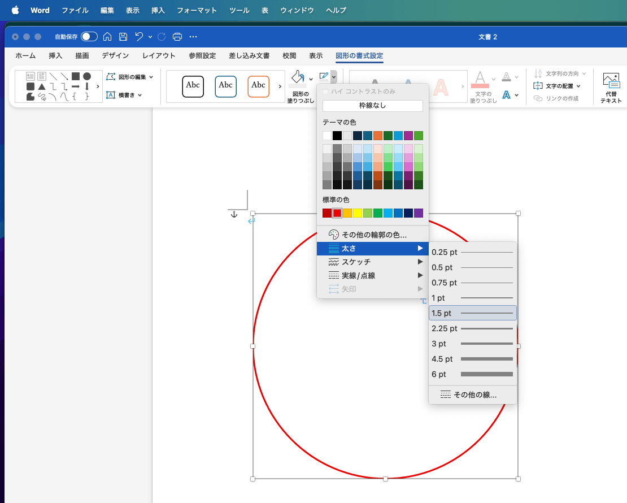The width and height of the screenshot is (627, 503).
Task: Apply the black-outline Abc shape style
Action: click(x=193, y=86)
